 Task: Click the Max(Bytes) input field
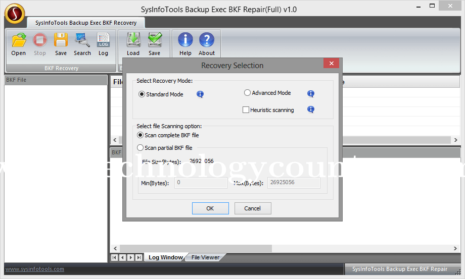294,183
